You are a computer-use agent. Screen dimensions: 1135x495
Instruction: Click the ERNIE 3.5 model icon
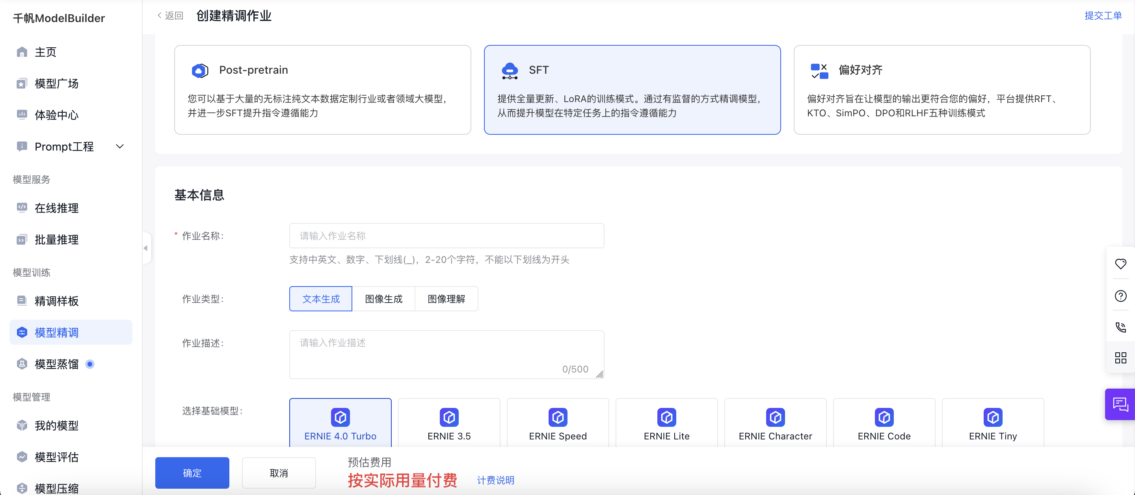(449, 417)
